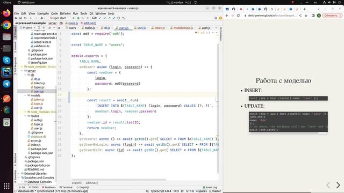Open the Database tool window strip
344x193 pixels.
coord(221,34)
